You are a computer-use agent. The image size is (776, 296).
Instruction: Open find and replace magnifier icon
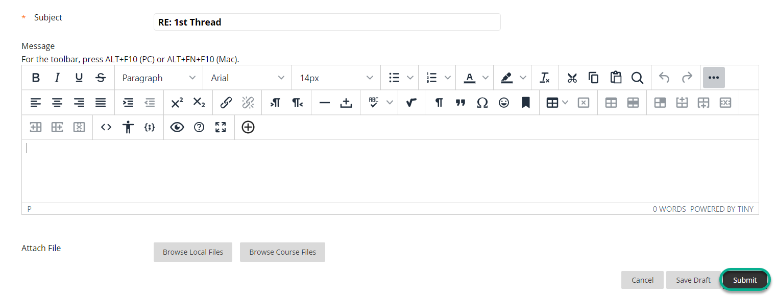(x=637, y=78)
